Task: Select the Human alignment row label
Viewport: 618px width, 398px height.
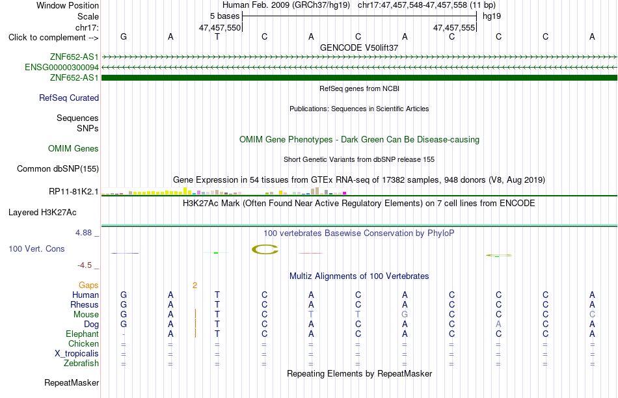Action: [85, 295]
